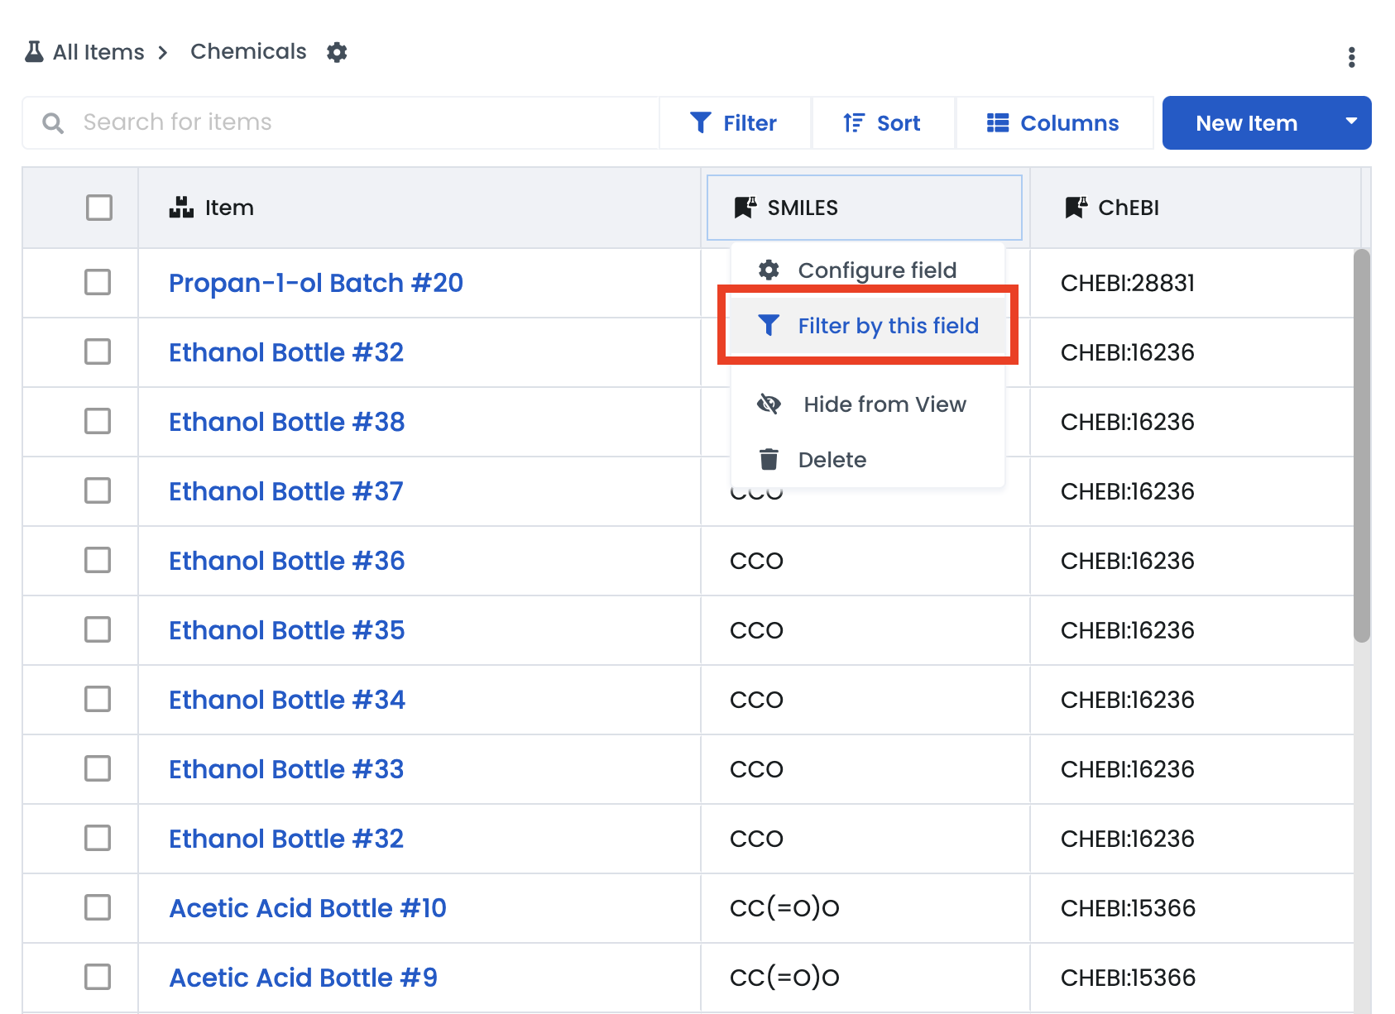Click the New Item button
Screen dimensions: 1395x1014
pos(1246,123)
